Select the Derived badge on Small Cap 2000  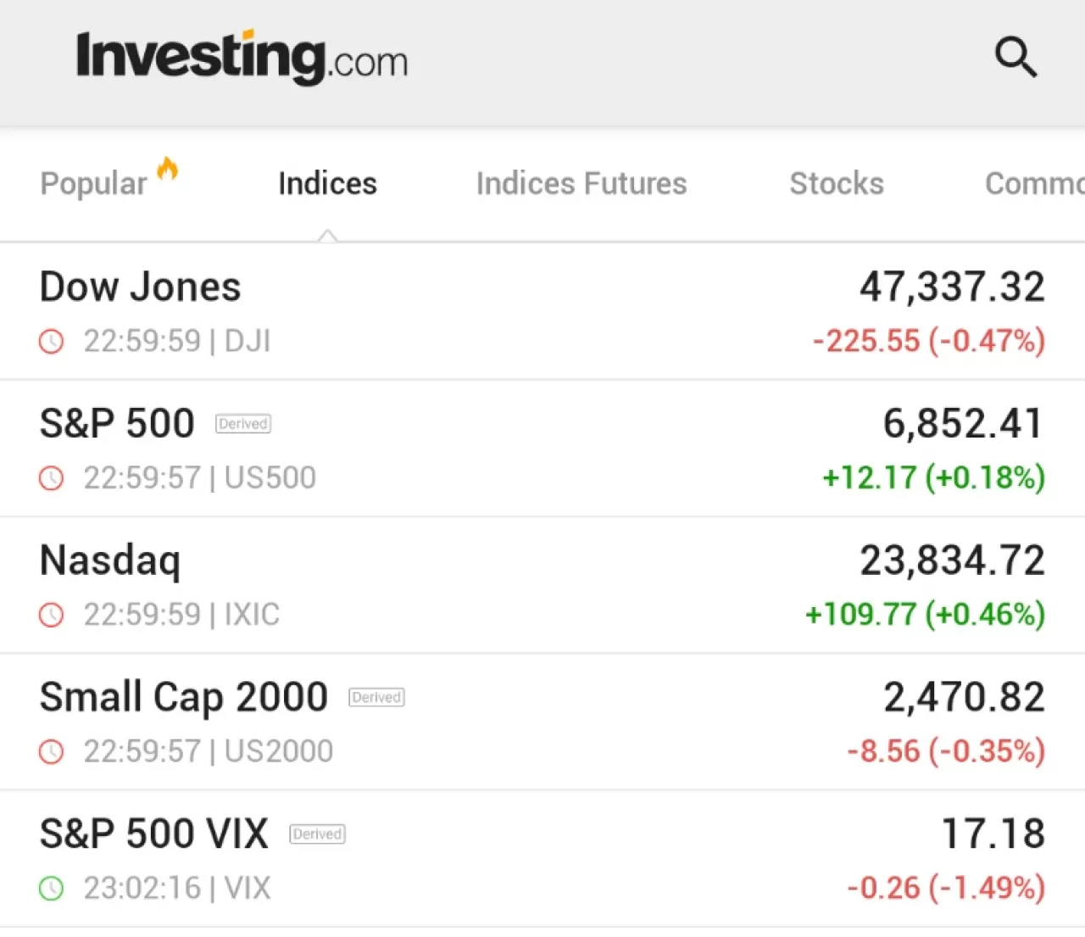pos(376,697)
